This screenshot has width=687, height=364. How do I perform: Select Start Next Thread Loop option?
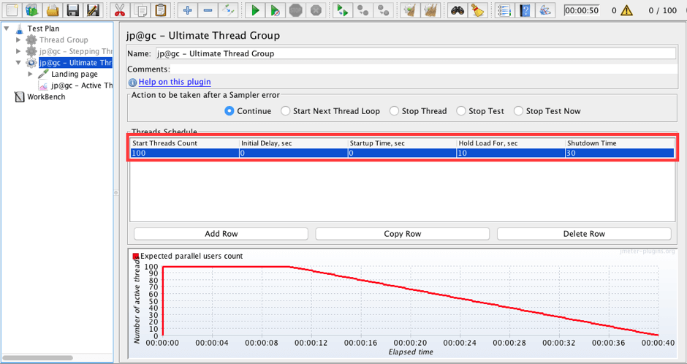(284, 111)
